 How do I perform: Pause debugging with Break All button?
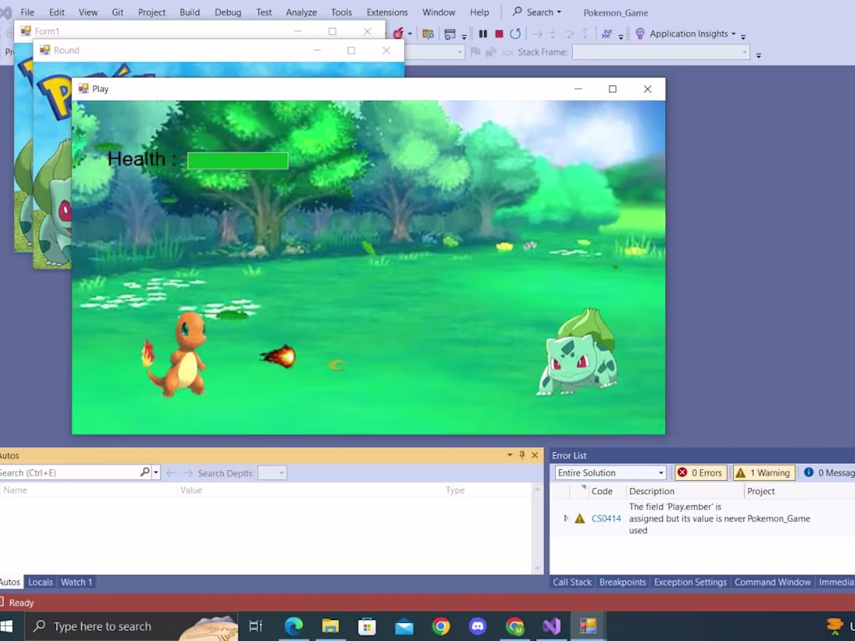(x=483, y=33)
